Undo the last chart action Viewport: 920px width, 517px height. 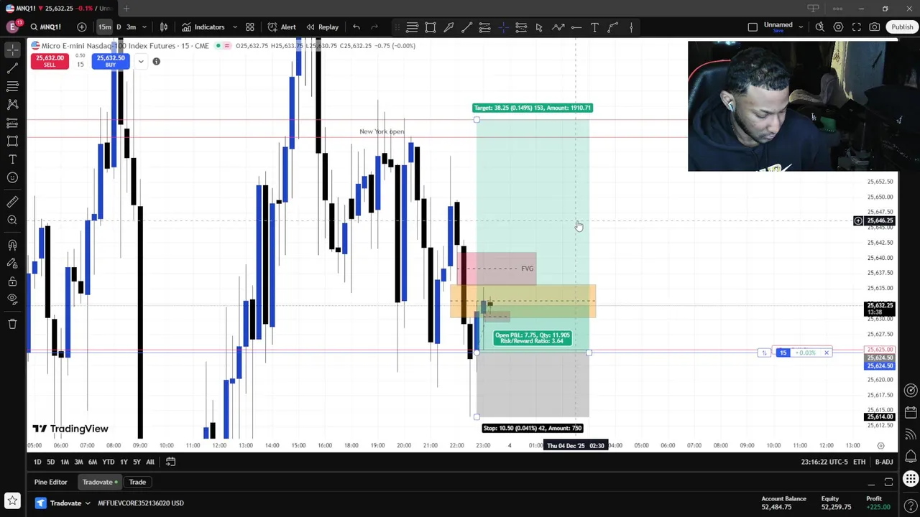356,27
